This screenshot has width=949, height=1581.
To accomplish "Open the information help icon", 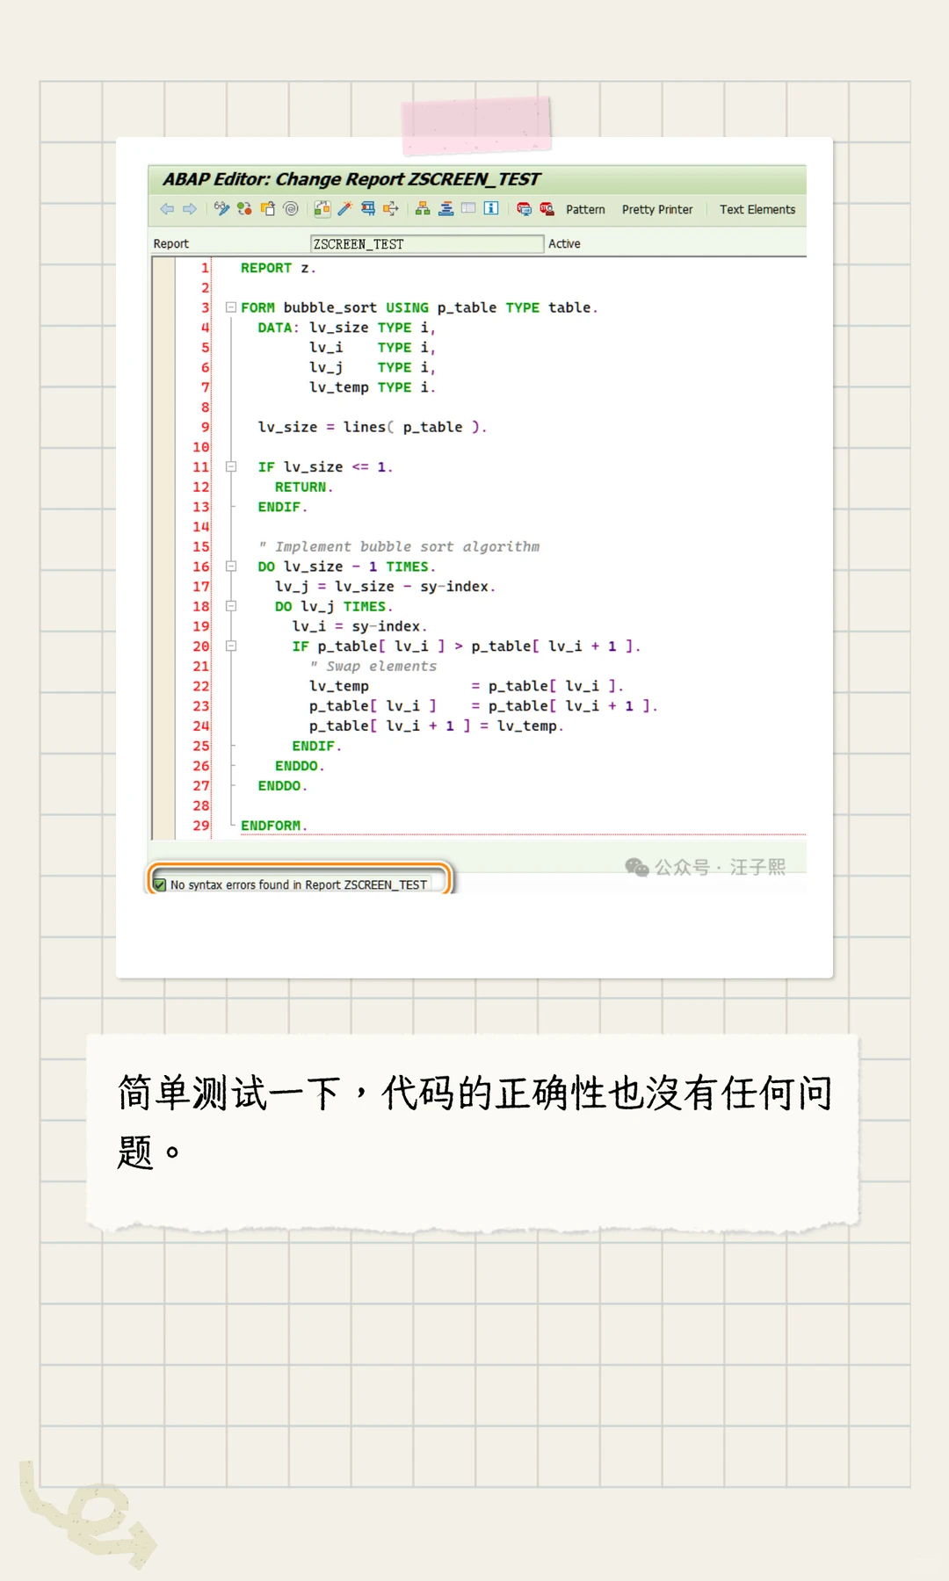I will click(491, 208).
